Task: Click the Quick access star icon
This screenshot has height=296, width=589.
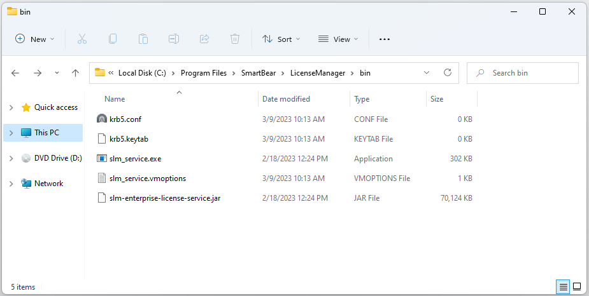Action: [x=26, y=107]
